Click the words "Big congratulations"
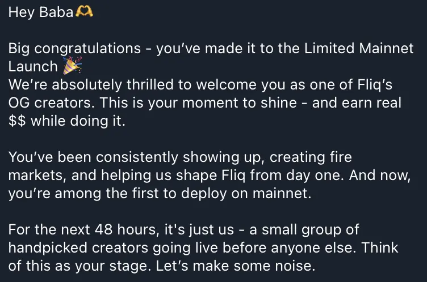This screenshot has height=282, width=427. point(74,49)
